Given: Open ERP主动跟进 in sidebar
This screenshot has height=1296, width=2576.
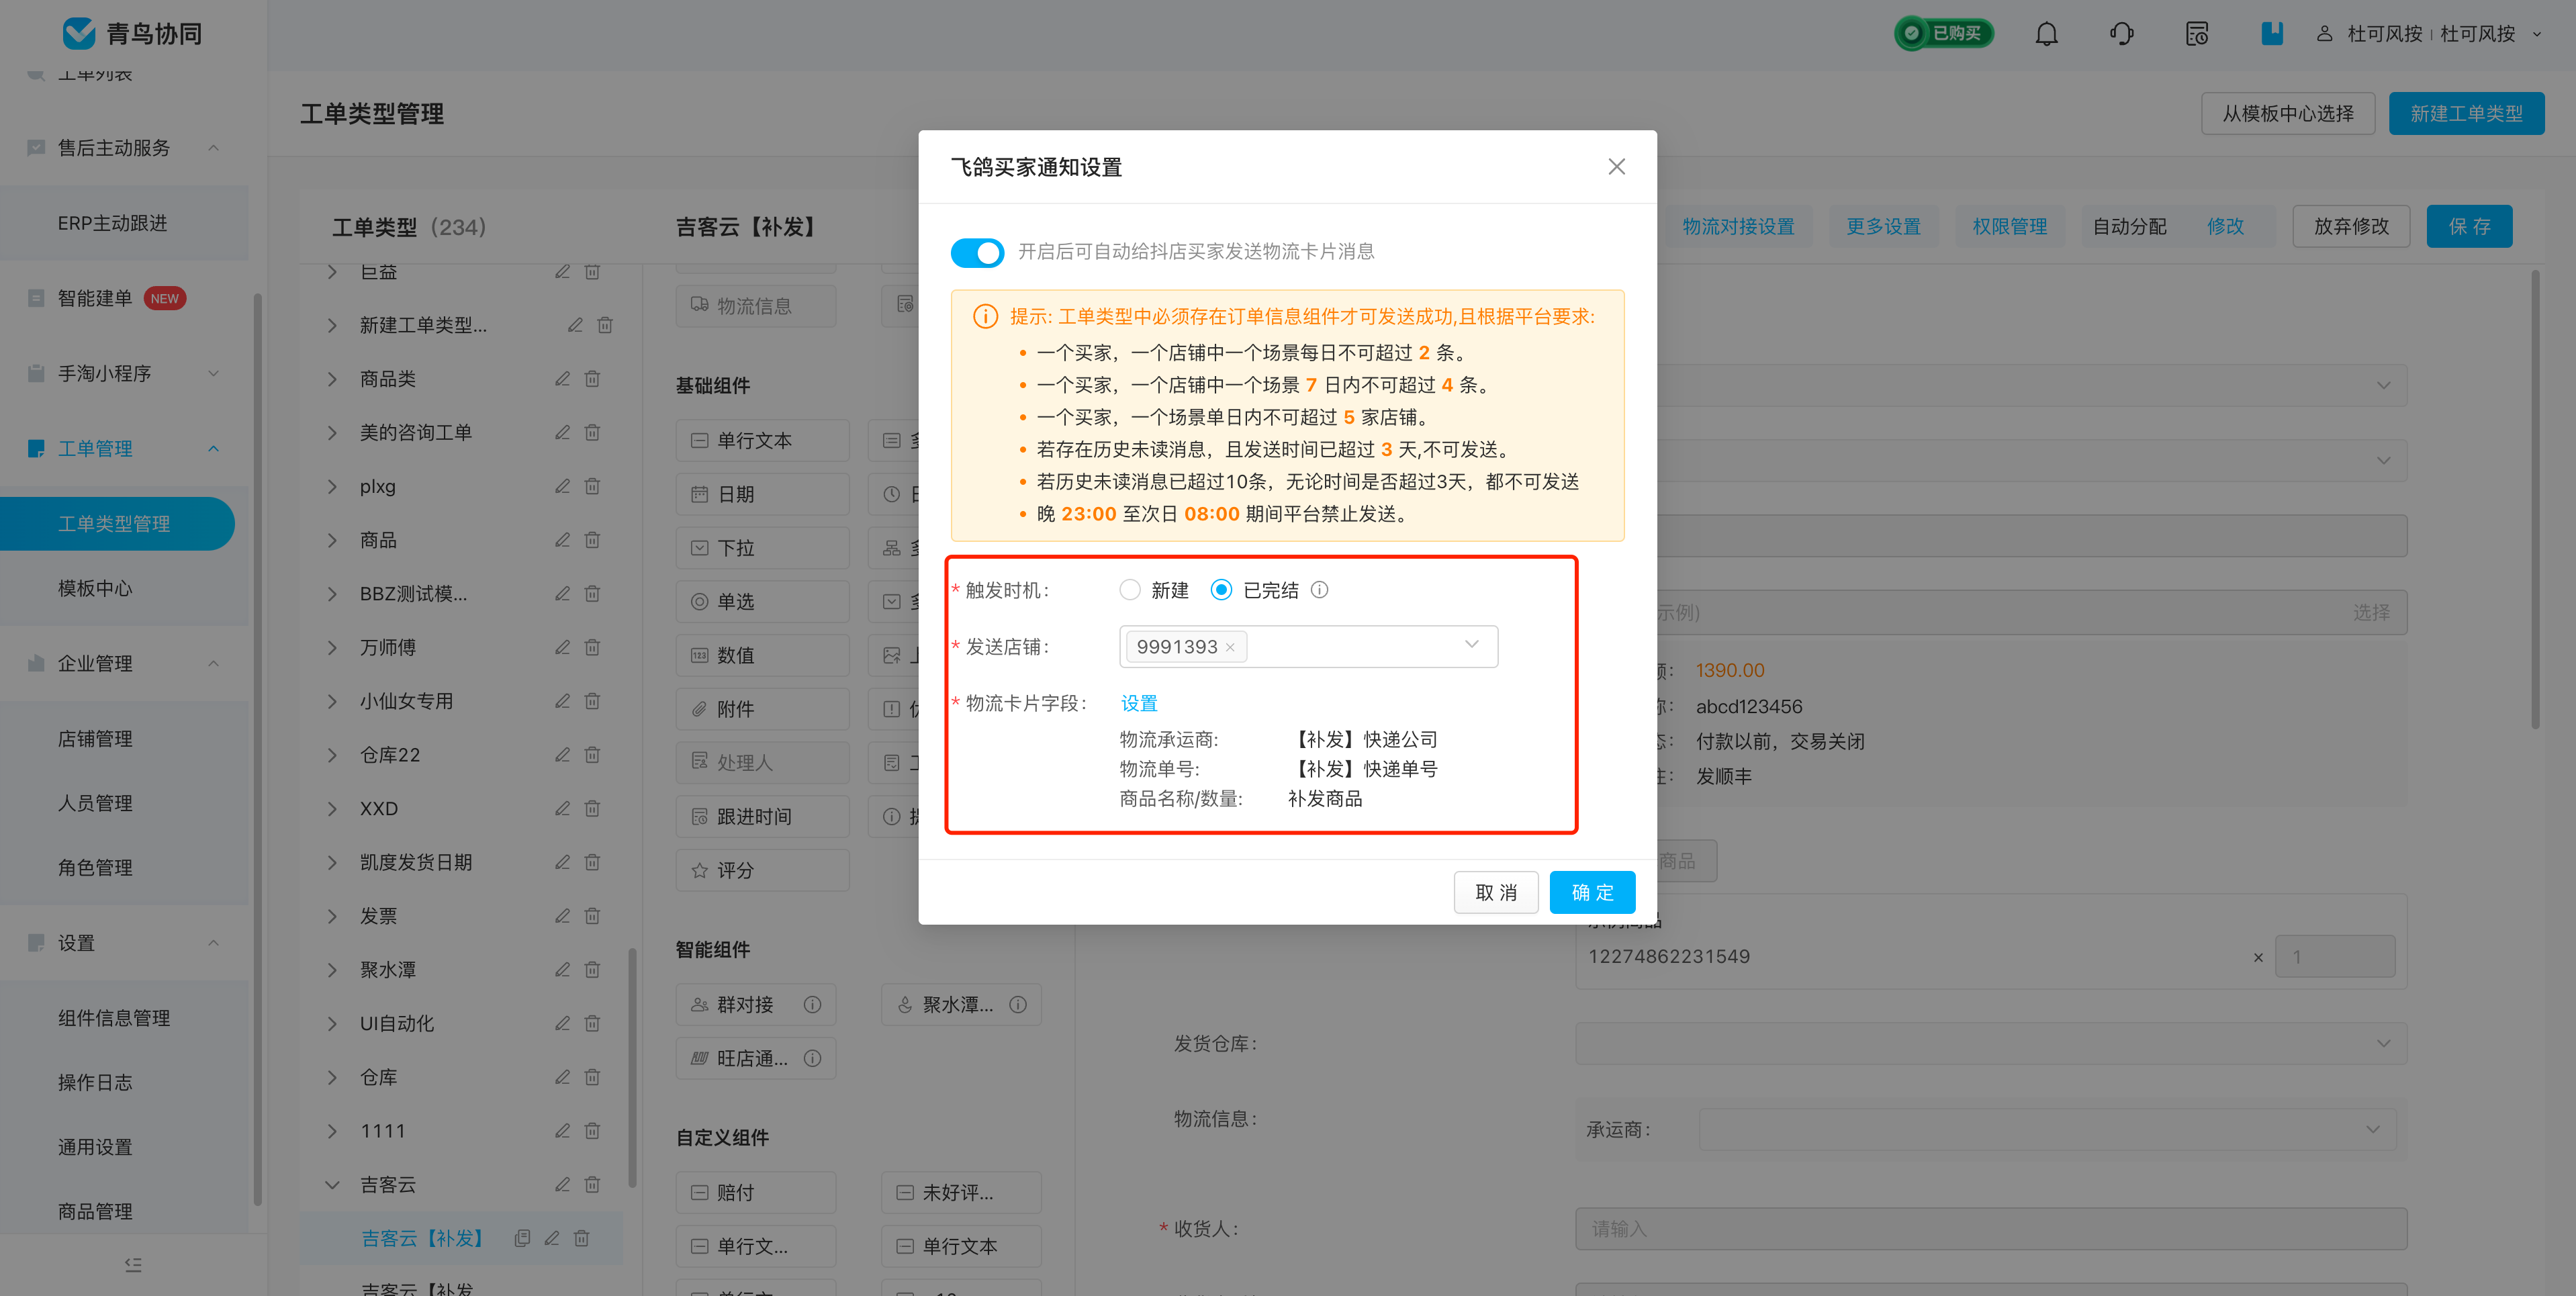Looking at the screenshot, I should coord(112,223).
